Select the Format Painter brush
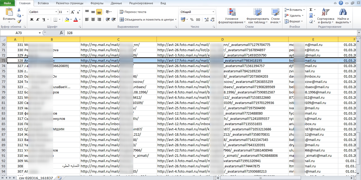 19,21
